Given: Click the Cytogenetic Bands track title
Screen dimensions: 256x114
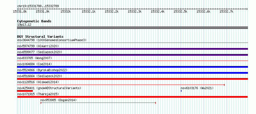Looking at the screenshot, I should click(x=34, y=21).
